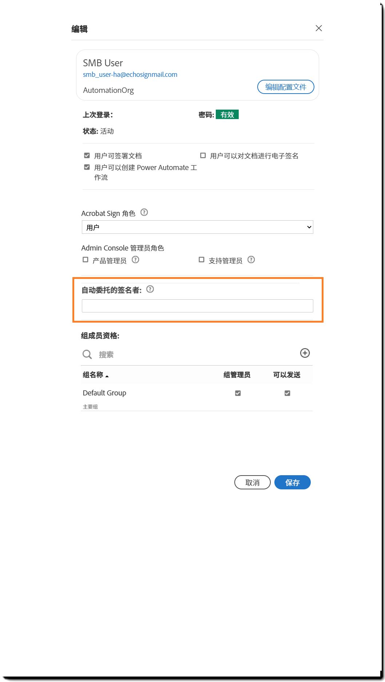Click the smb_user-ha@echosignmail.com email link

(x=130, y=74)
